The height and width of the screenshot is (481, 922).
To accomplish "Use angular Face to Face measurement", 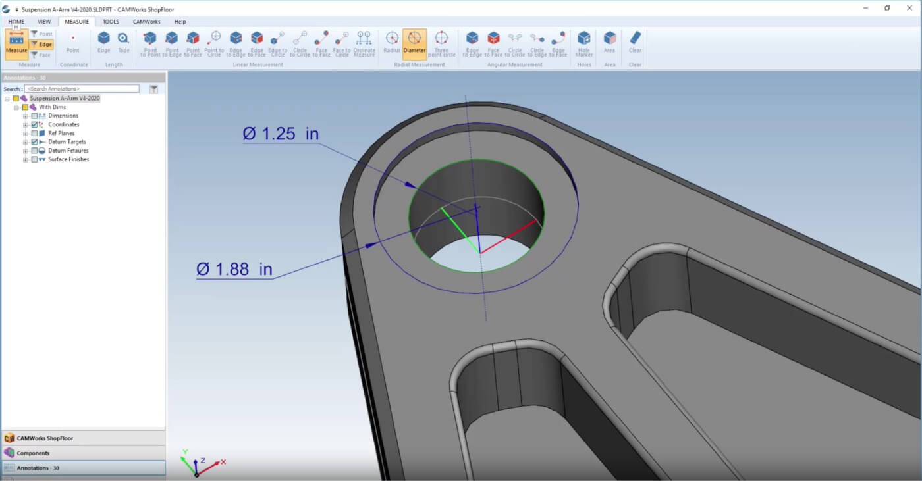I will (x=493, y=44).
